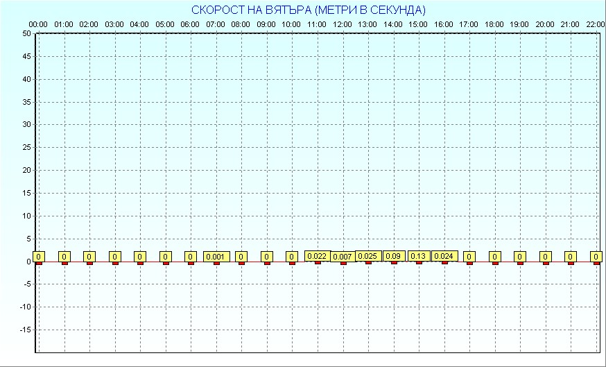Click the red data marker under 17:00
The height and width of the screenshot is (367, 606).
[469, 263]
